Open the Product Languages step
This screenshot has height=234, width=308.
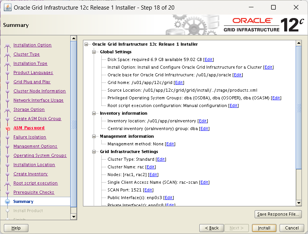pos(33,73)
